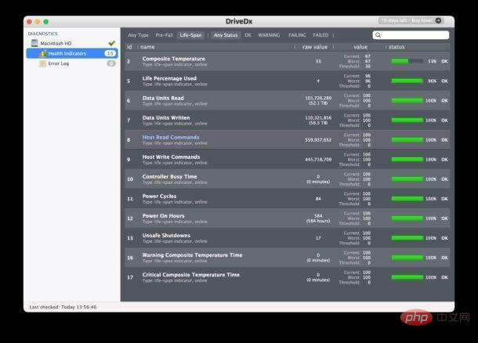478x343 pixels.
Task: Click raw value 110,321,856
Action: pos(318,117)
